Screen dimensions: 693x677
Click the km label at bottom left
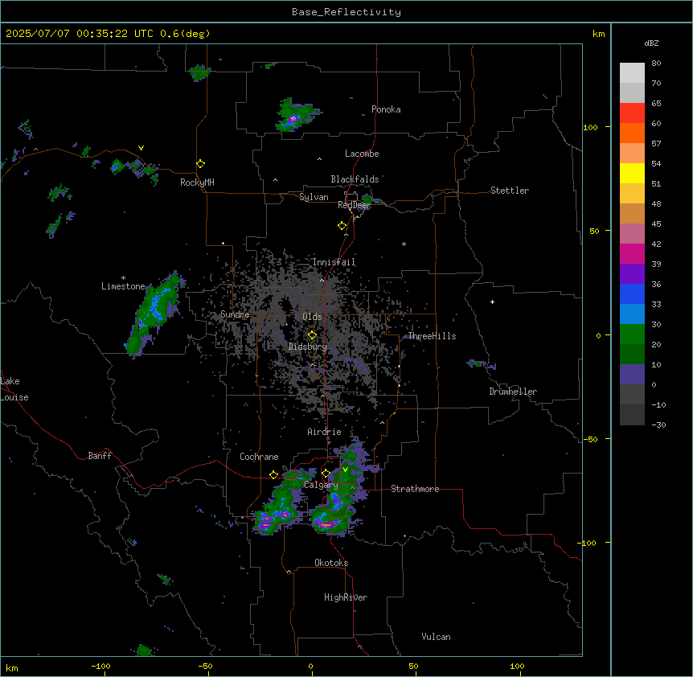(12, 668)
